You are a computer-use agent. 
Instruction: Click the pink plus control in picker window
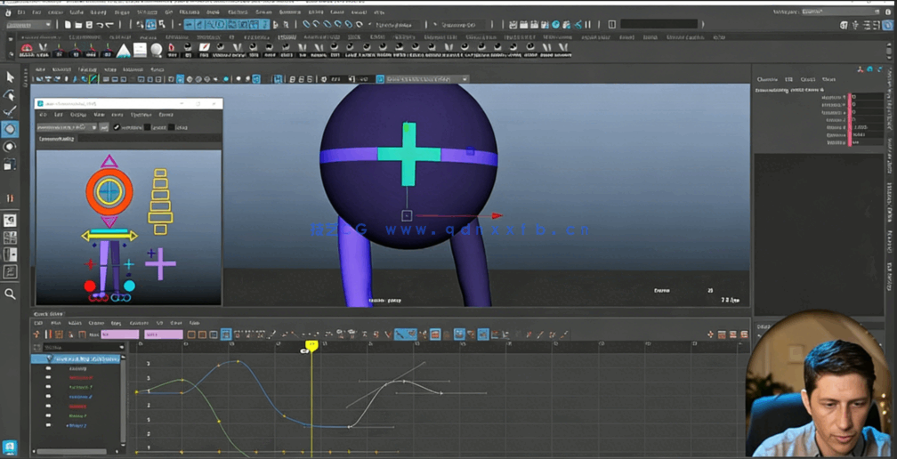tap(160, 264)
